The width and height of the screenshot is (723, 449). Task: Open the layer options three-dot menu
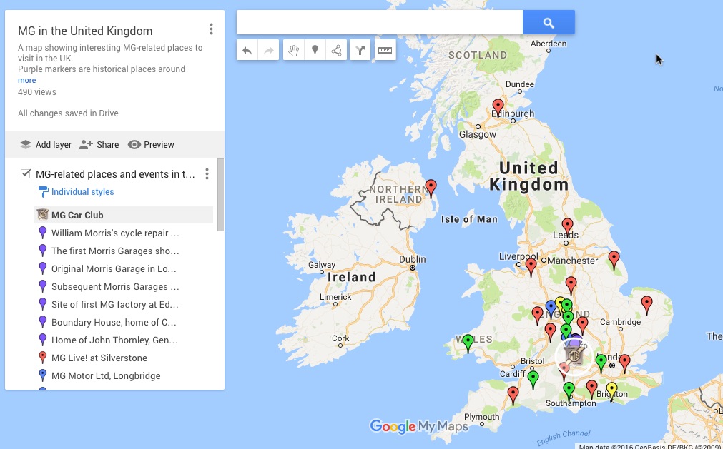click(207, 174)
